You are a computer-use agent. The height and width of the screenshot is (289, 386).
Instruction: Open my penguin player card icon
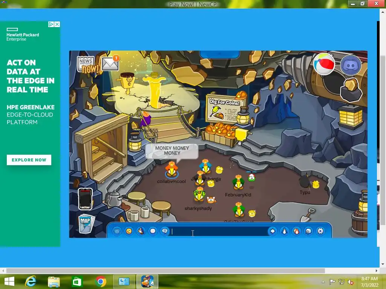(285, 231)
